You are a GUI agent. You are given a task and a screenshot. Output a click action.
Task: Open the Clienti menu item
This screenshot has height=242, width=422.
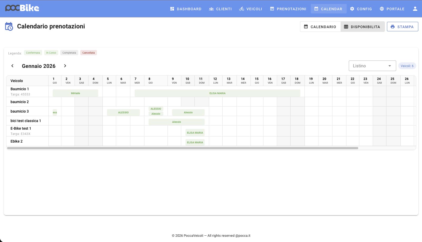(220, 9)
